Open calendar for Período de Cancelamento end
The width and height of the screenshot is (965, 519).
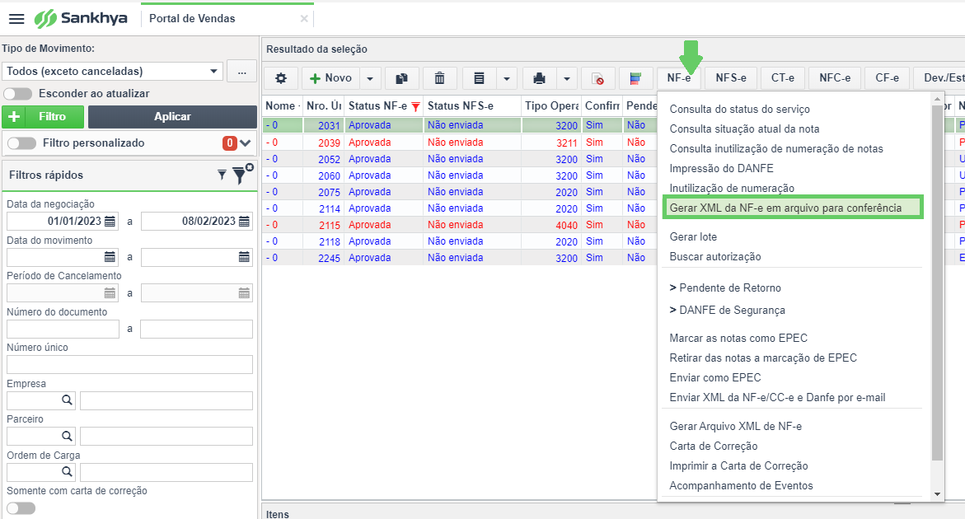point(244,293)
